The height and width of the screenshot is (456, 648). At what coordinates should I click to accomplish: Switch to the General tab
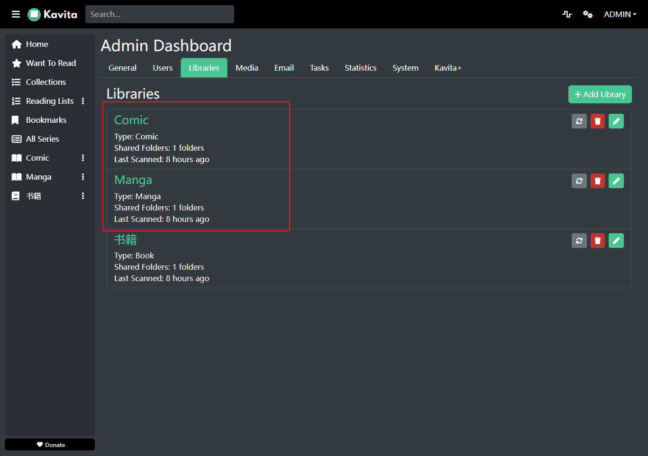tap(122, 68)
